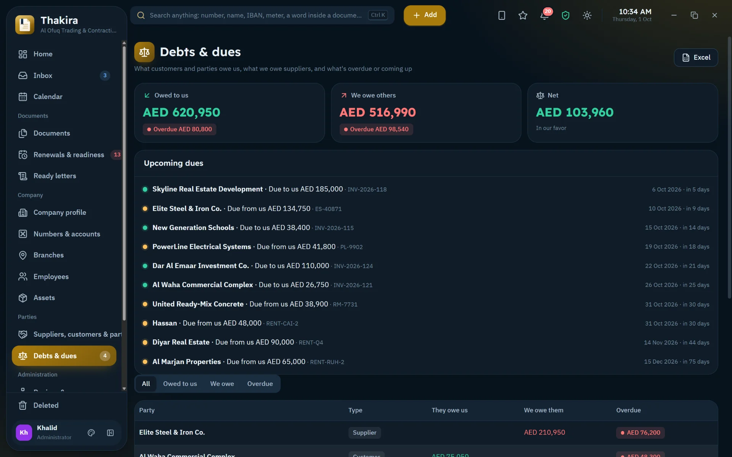The image size is (732, 457).
Task: Open the Inbox with 3 unread
Action: point(64,75)
